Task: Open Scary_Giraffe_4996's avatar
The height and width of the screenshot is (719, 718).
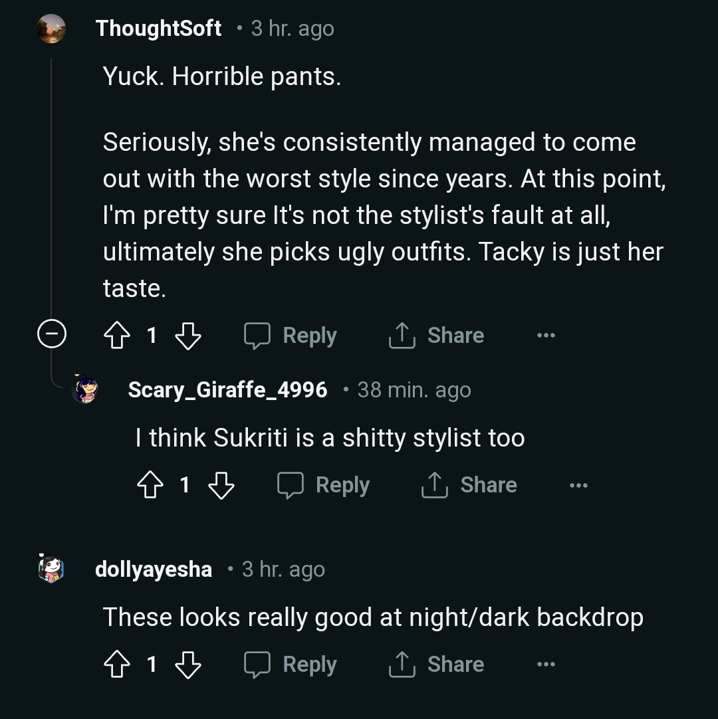Action: 85,389
